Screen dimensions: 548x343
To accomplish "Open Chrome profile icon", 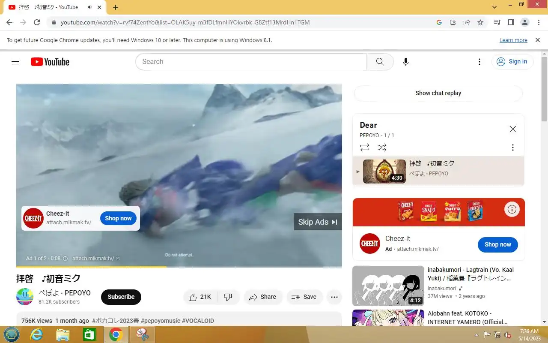I will point(524,22).
